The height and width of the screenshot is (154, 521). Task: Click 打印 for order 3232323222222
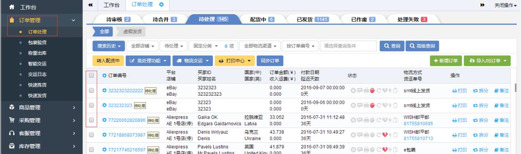[x=460, y=90]
